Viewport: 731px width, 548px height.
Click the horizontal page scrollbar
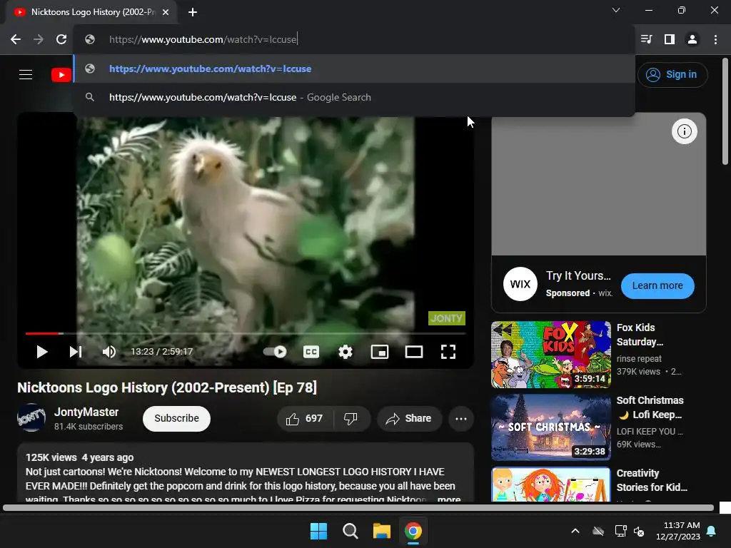(x=358, y=508)
